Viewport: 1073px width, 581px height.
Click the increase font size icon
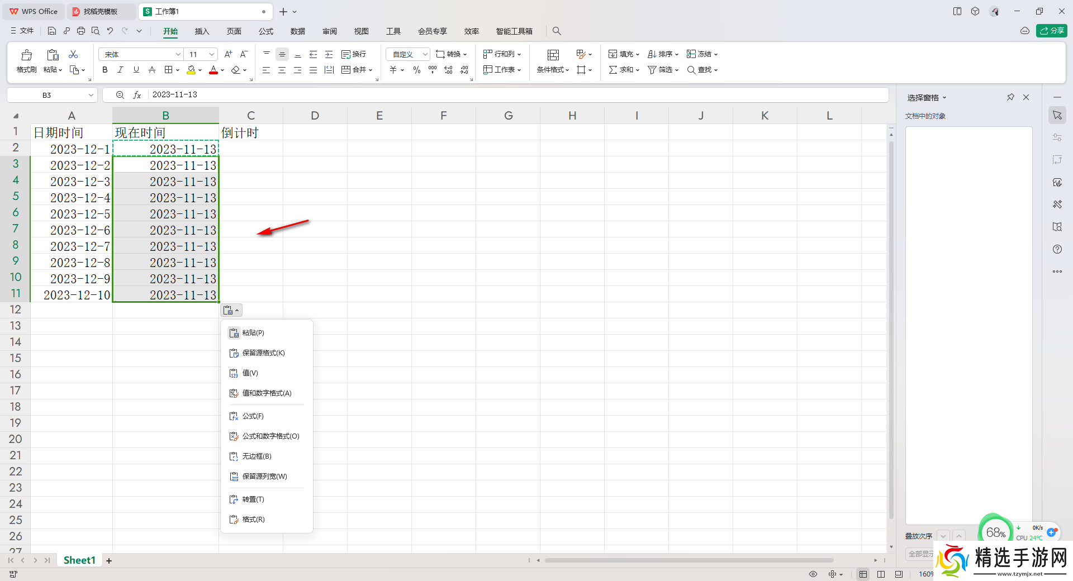point(228,54)
